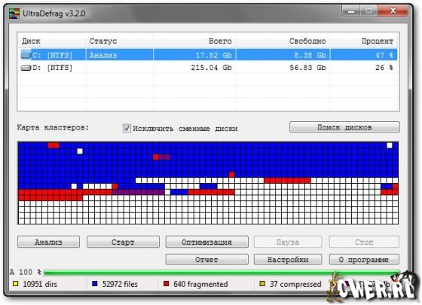
Task: Toggle the exclude removable disks checkbox
Action: tap(127, 128)
